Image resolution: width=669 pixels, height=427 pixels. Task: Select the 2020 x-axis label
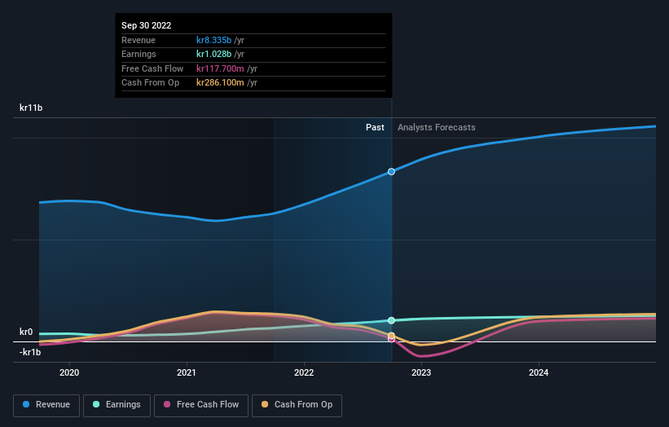tap(69, 372)
